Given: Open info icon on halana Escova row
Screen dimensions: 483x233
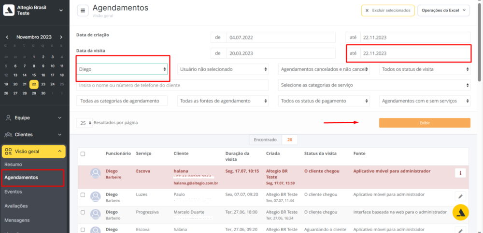Looking at the screenshot, I should (x=460, y=173).
